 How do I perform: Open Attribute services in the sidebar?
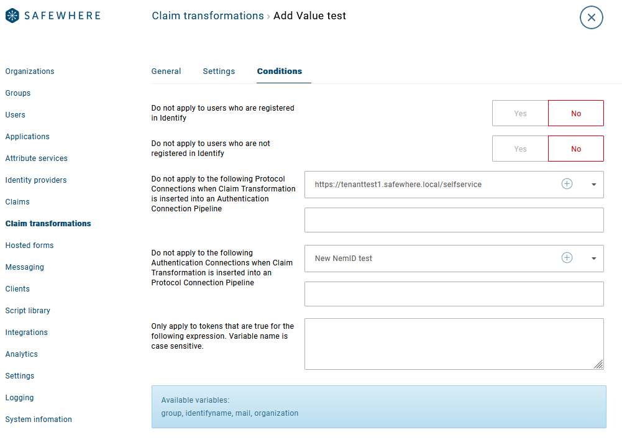tap(37, 158)
